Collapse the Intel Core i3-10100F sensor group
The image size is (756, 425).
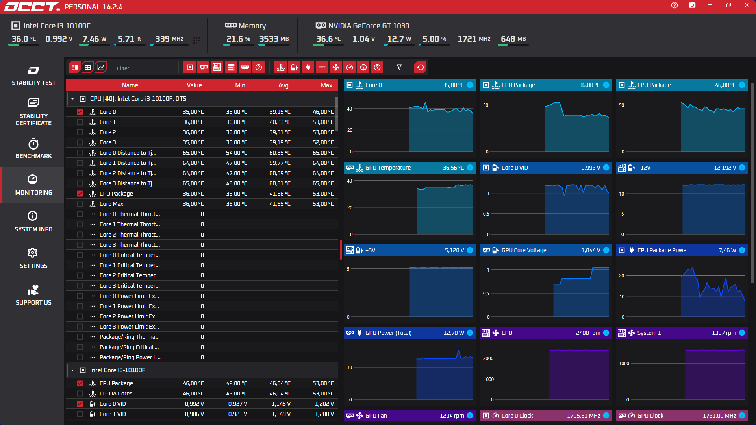[x=72, y=370]
